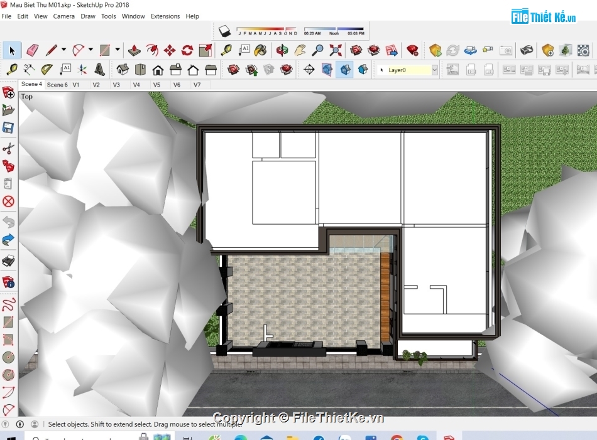
Task: Click the geolocation status bar icon
Action: (x=5, y=424)
